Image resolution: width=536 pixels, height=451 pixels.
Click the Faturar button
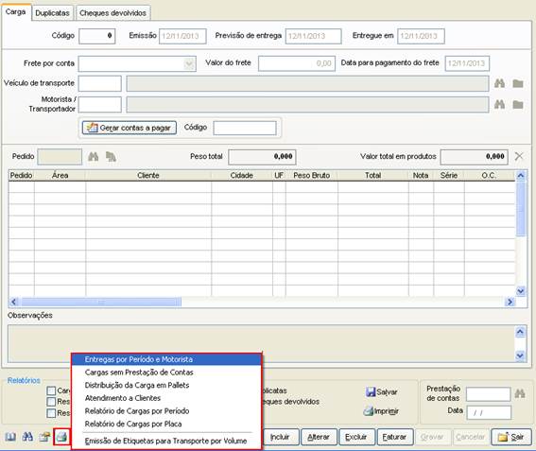coord(394,437)
